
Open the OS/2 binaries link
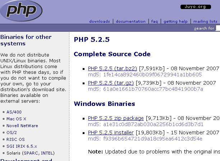(12, 133)
